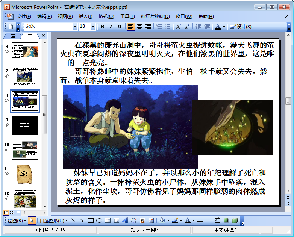Decrease font size button
Viewport: 294px width, 237px height.
pyautogui.click(x=187, y=27)
